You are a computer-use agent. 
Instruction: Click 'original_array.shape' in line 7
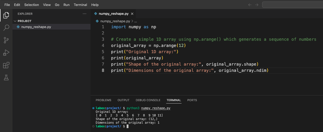point(231,64)
